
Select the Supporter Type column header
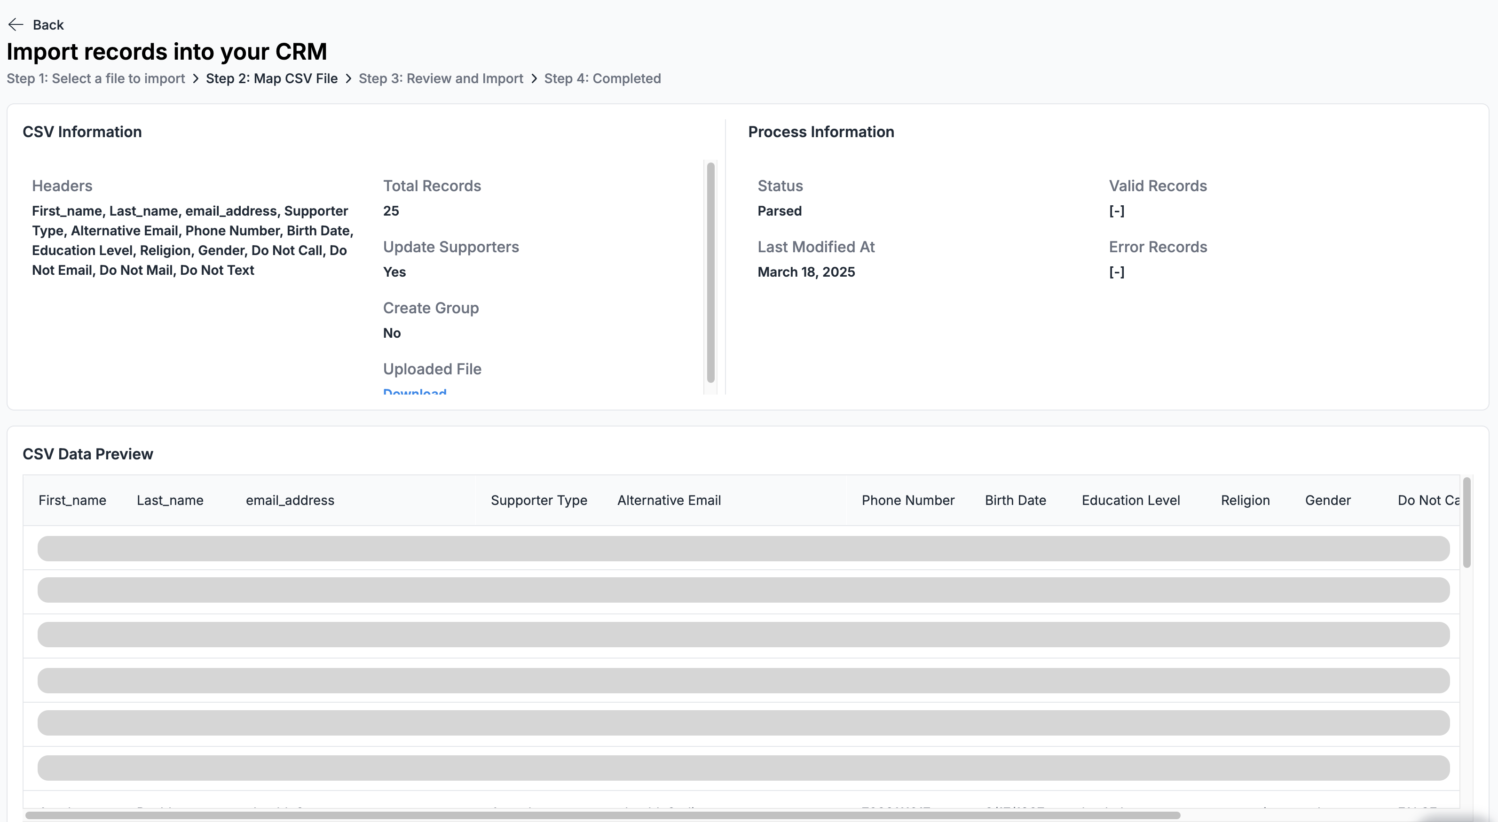coord(538,500)
